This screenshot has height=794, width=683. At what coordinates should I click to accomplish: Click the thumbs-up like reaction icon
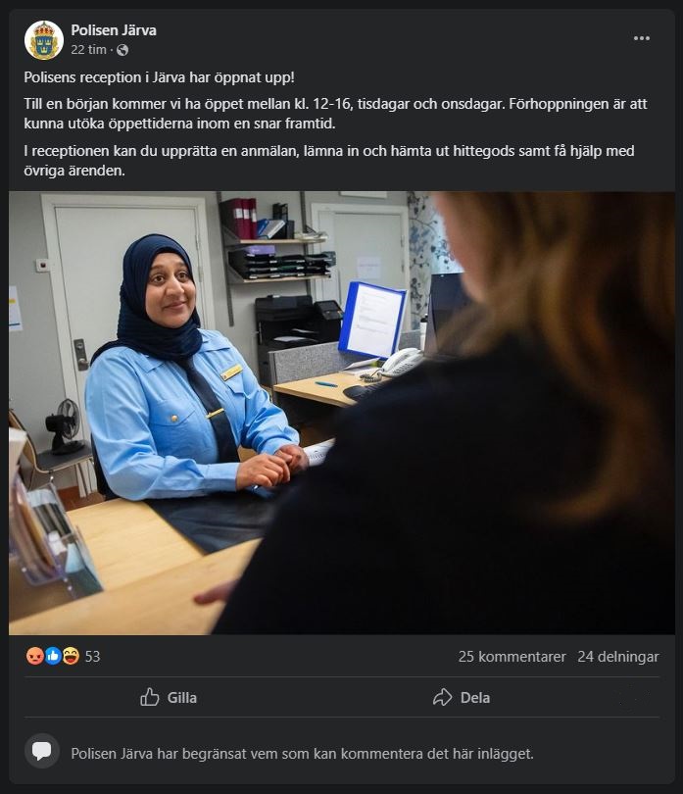[53, 656]
